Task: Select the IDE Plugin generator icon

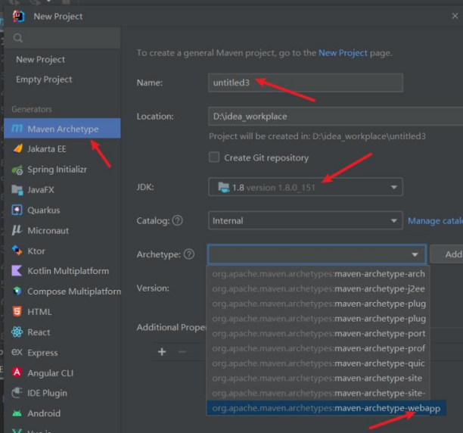Action: click(17, 393)
